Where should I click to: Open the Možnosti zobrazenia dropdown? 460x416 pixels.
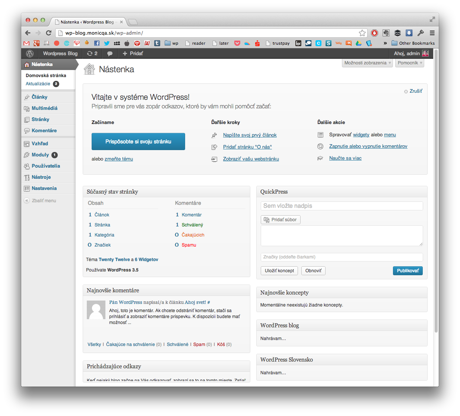pyautogui.click(x=367, y=63)
